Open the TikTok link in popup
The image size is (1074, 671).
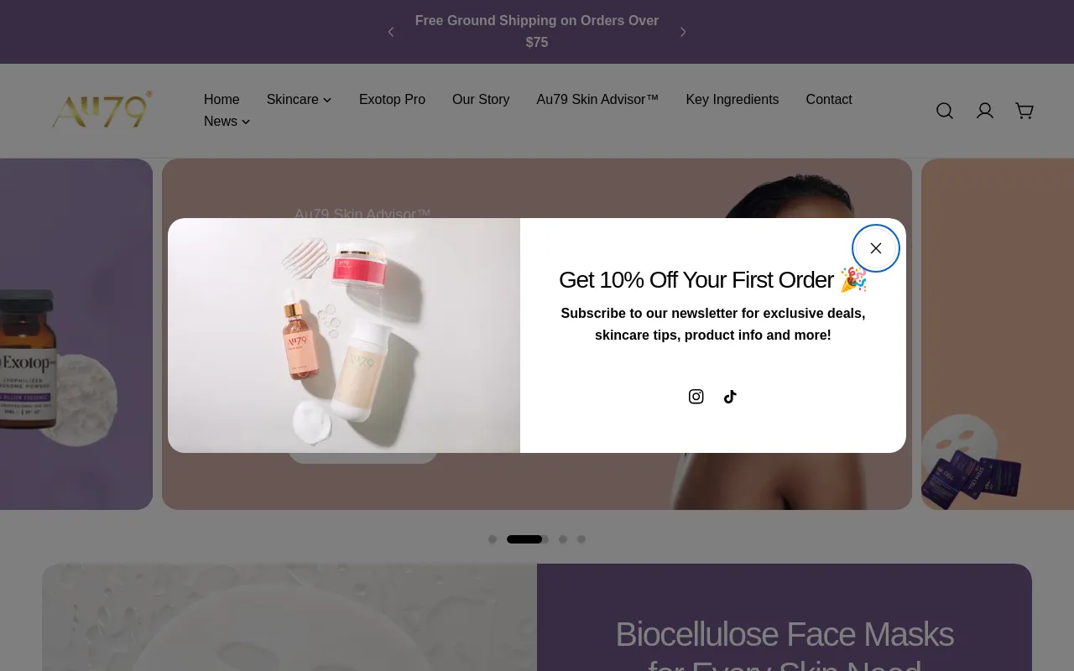click(x=730, y=397)
